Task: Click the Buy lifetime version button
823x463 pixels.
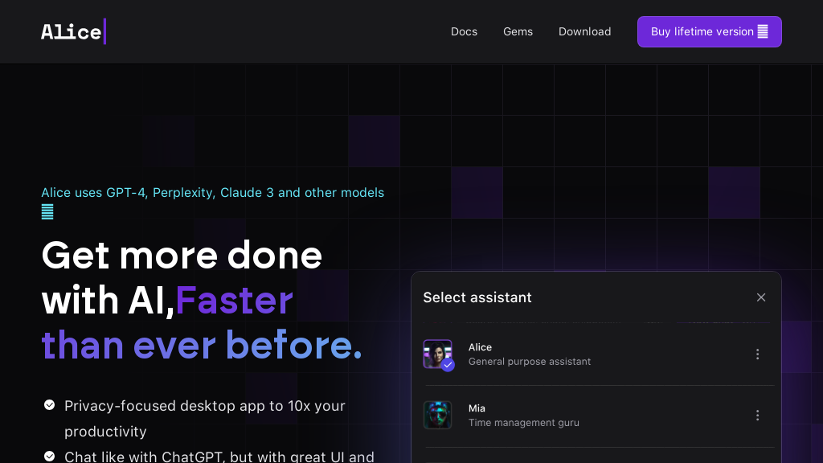Action: click(709, 31)
